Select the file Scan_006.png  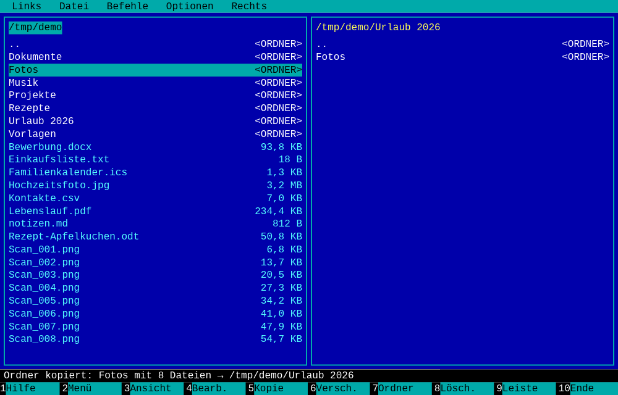[x=155, y=314]
